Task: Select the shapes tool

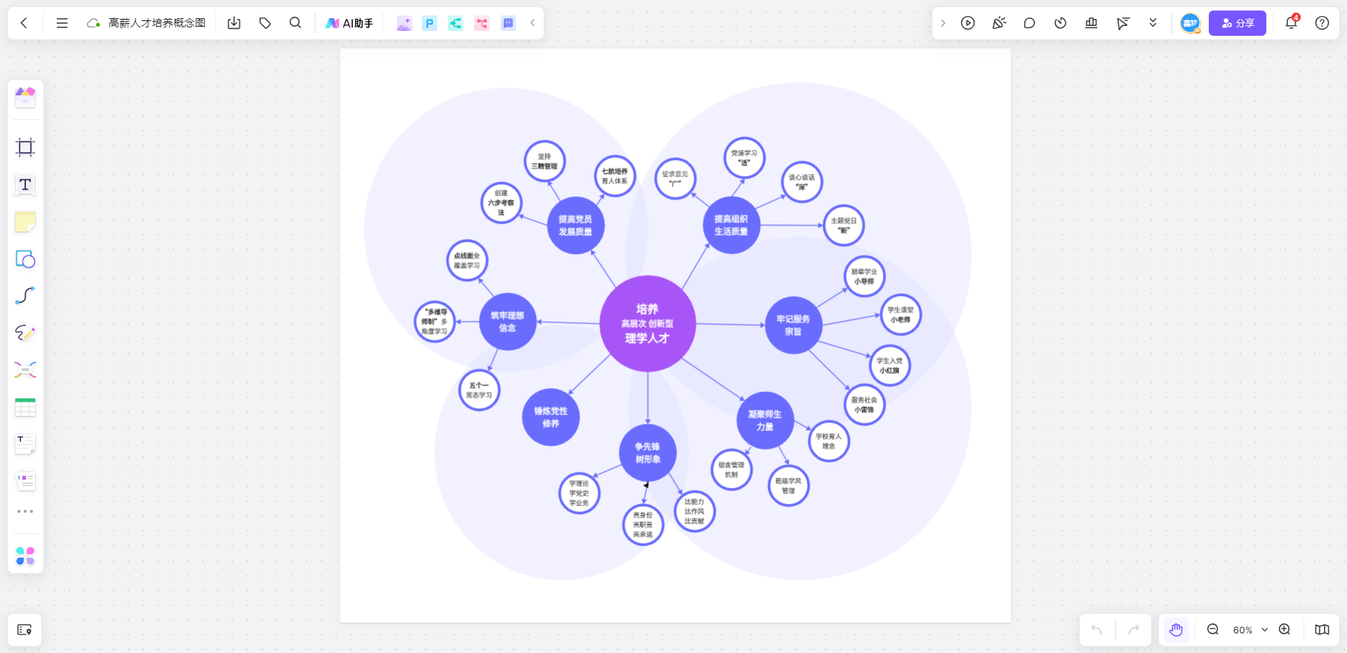Action: (25, 259)
